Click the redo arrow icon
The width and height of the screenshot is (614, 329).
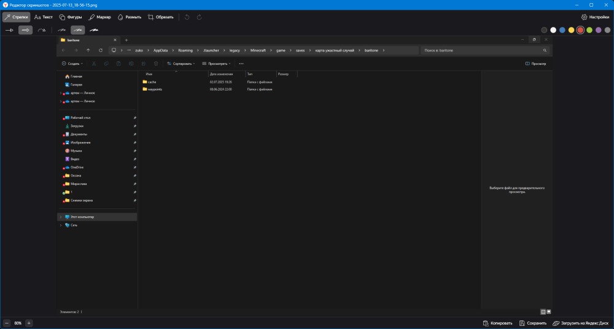coord(199,17)
